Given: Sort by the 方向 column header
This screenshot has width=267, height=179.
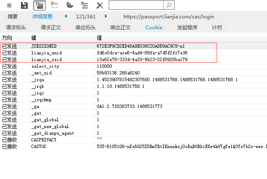Looking at the screenshot, I should 7,38.
